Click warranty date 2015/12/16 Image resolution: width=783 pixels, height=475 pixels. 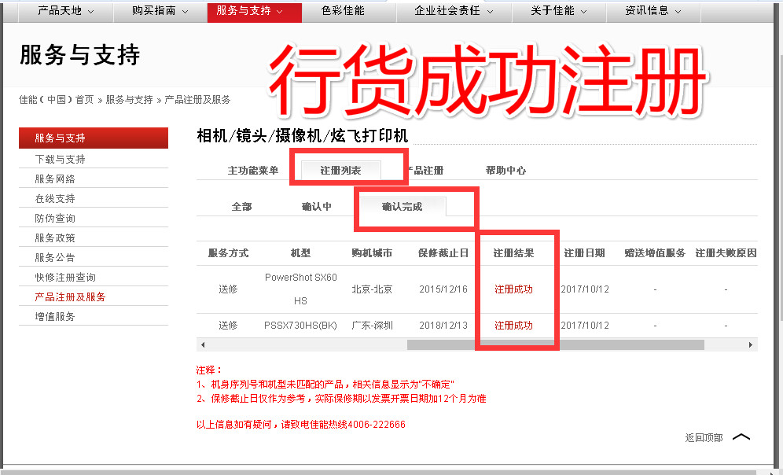443,289
